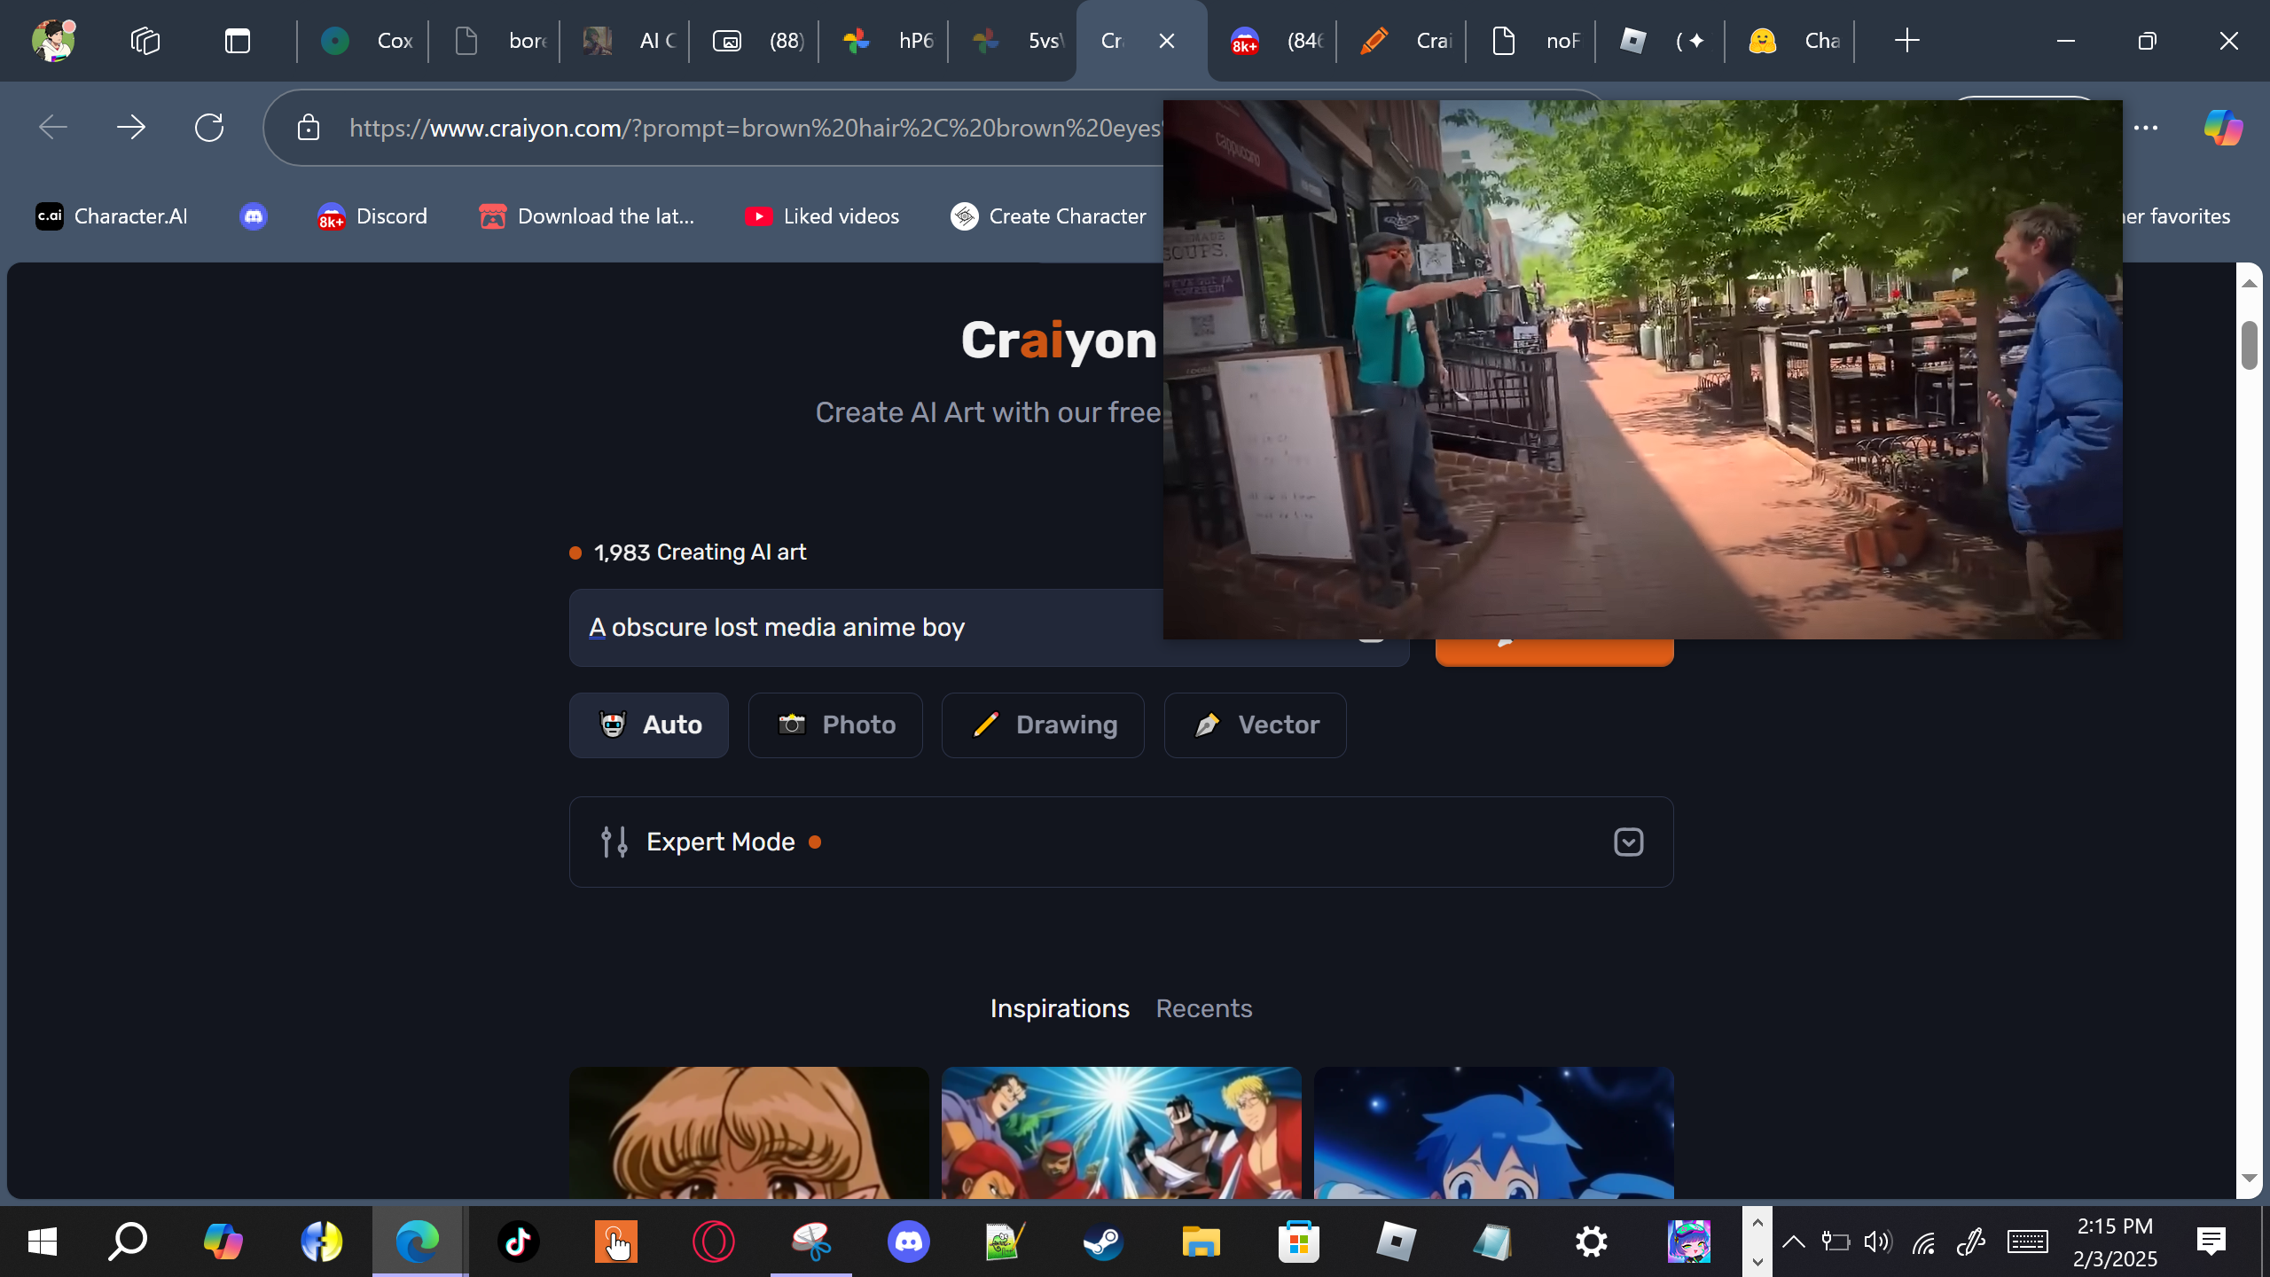The image size is (2270, 1277).
Task: Launch Opera browser from the taskbar
Action: [x=713, y=1242]
